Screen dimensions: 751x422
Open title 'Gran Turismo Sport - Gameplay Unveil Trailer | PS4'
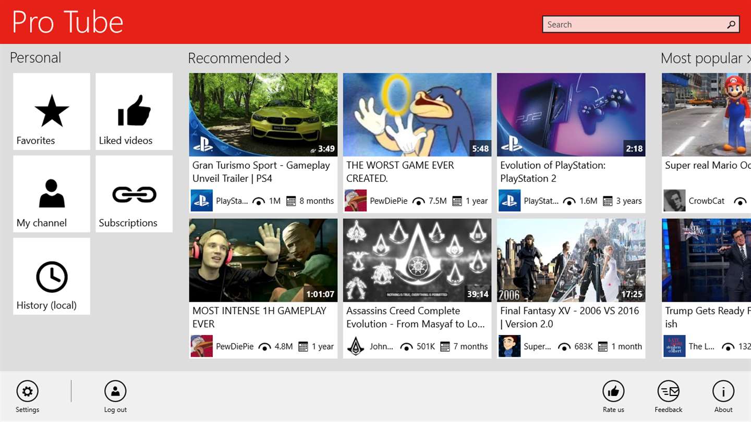click(261, 172)
